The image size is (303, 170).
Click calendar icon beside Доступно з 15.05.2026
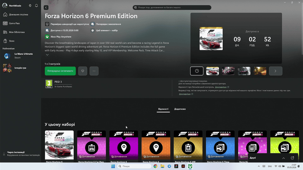pyautogui.click(x=47, y=30)
